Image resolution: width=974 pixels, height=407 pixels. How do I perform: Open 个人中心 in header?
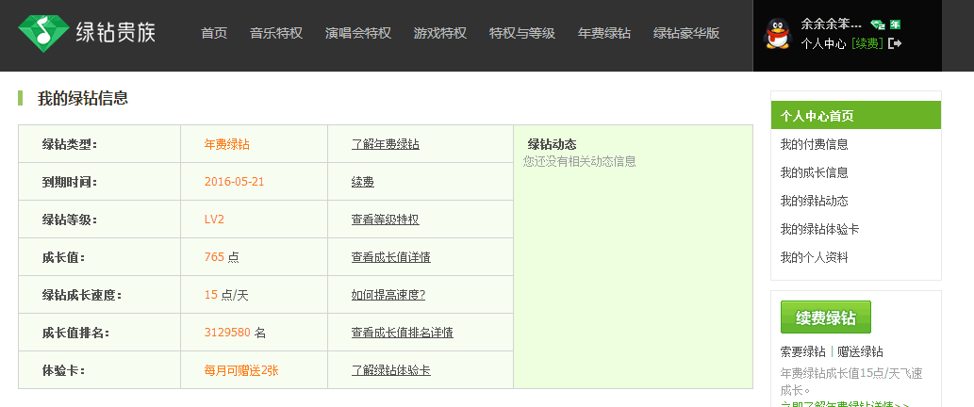pyautogui.click(x=823, y=43)
